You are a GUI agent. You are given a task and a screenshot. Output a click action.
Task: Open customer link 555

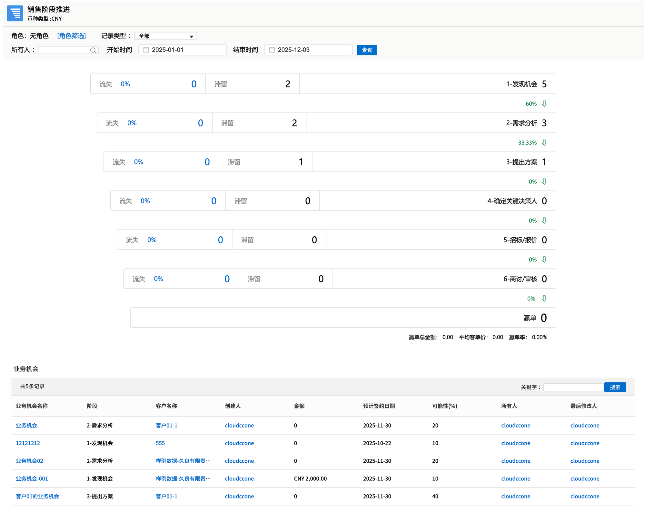click(x=160, y=443)
